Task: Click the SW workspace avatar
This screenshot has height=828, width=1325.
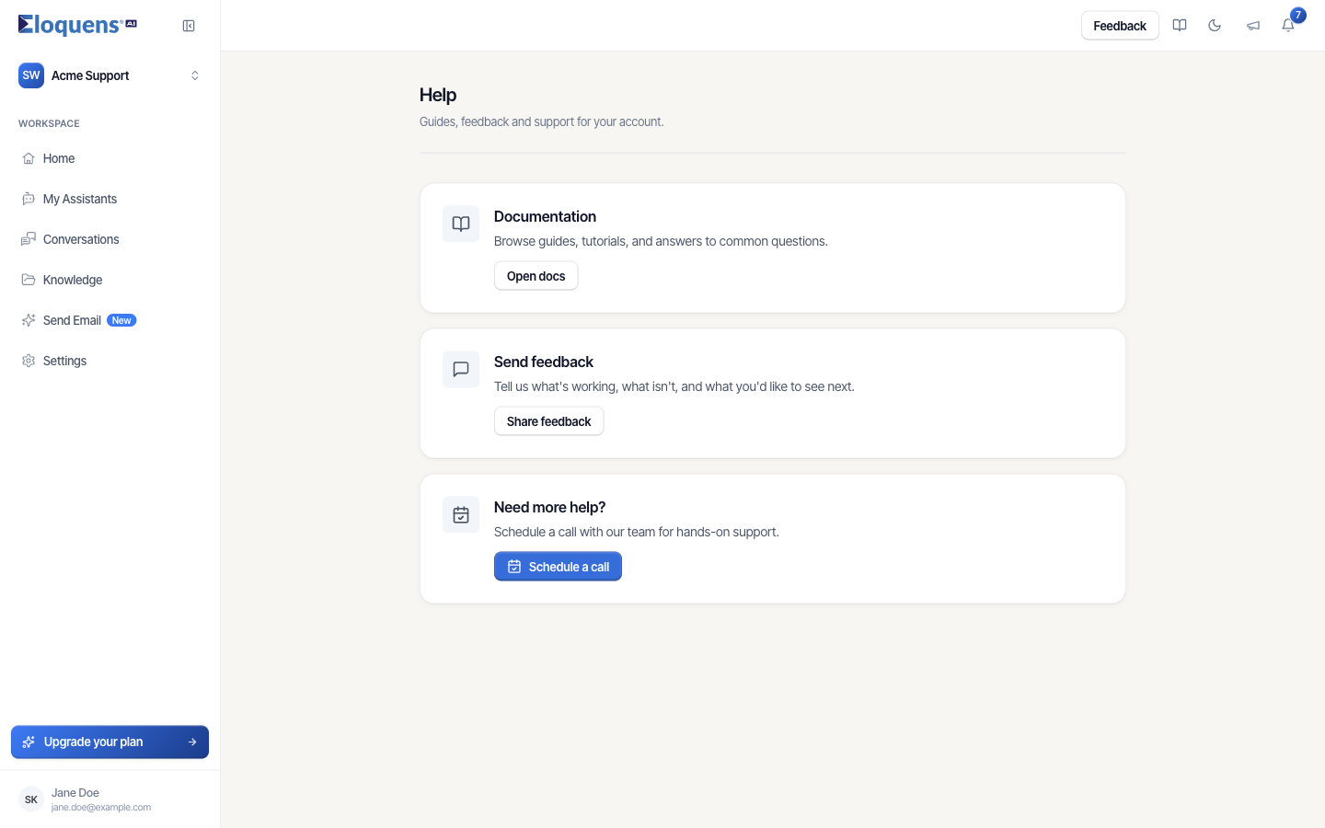Action: click(31, 75)
